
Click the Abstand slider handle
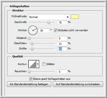point(29,38)
